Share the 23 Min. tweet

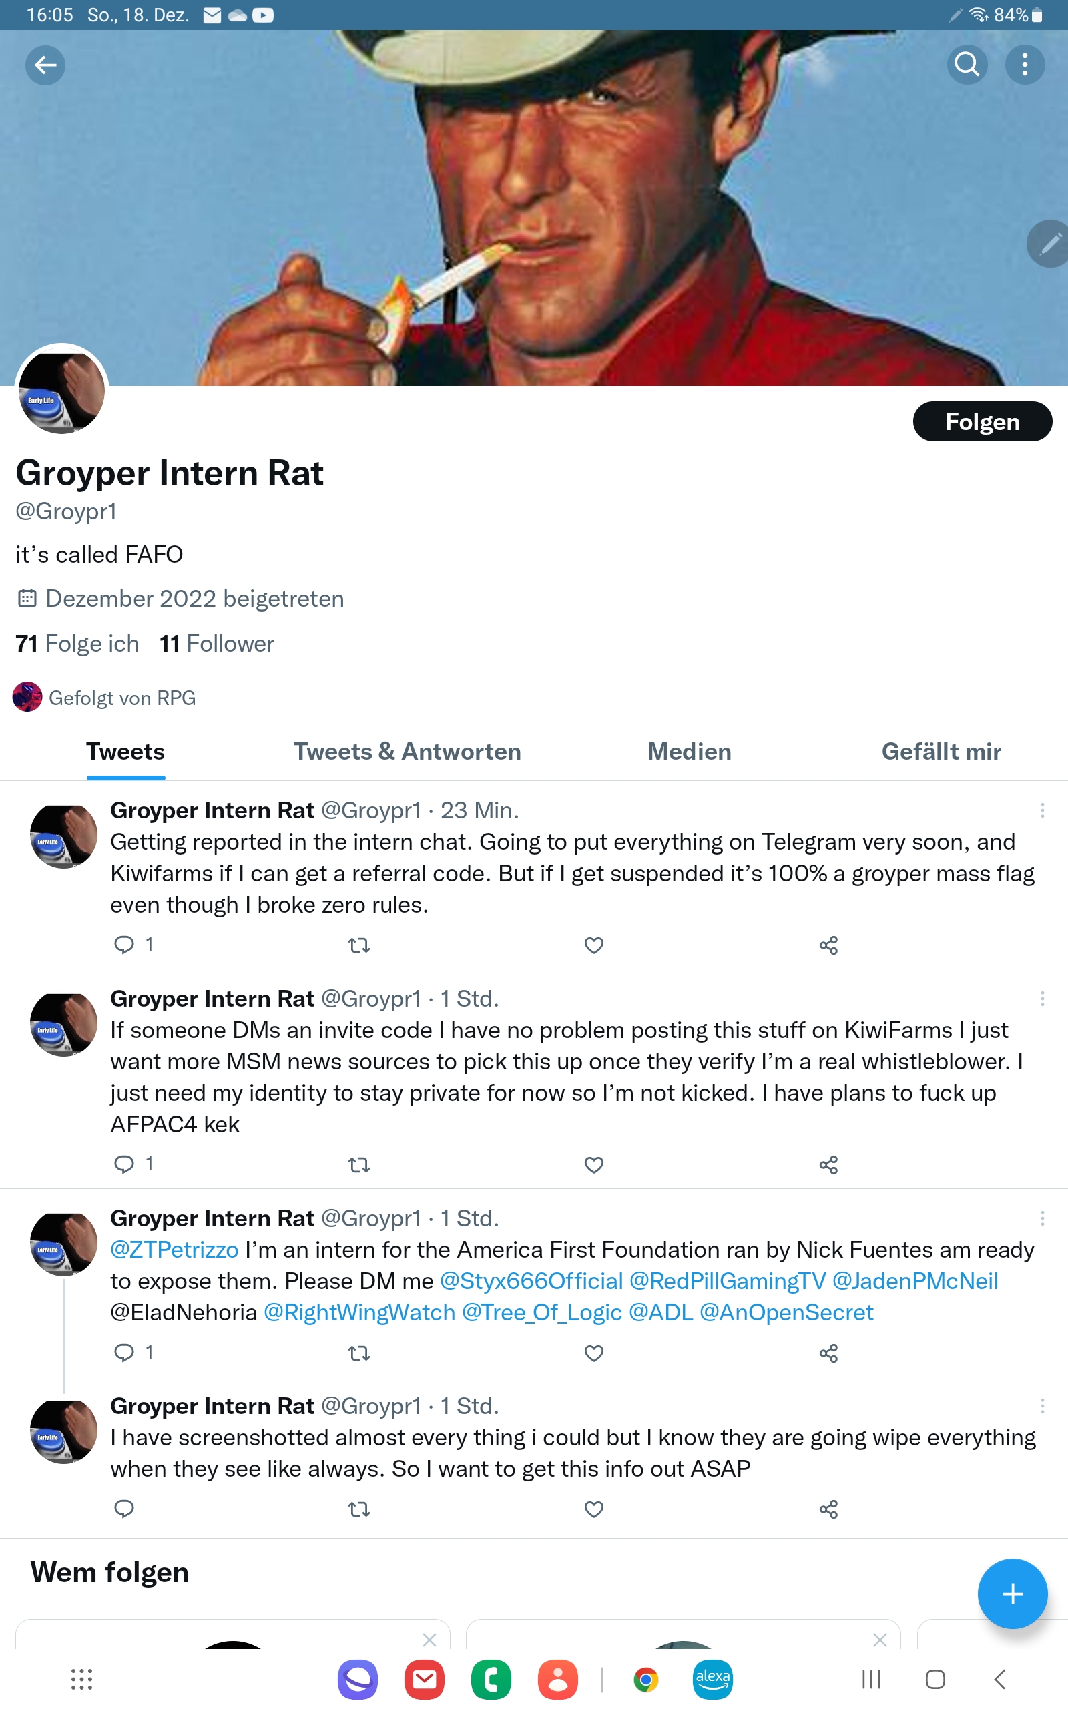pos(828,945)
